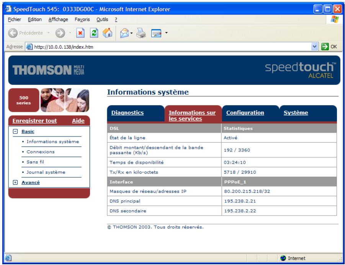Click the Forward arrow icon

click(60, 33)
